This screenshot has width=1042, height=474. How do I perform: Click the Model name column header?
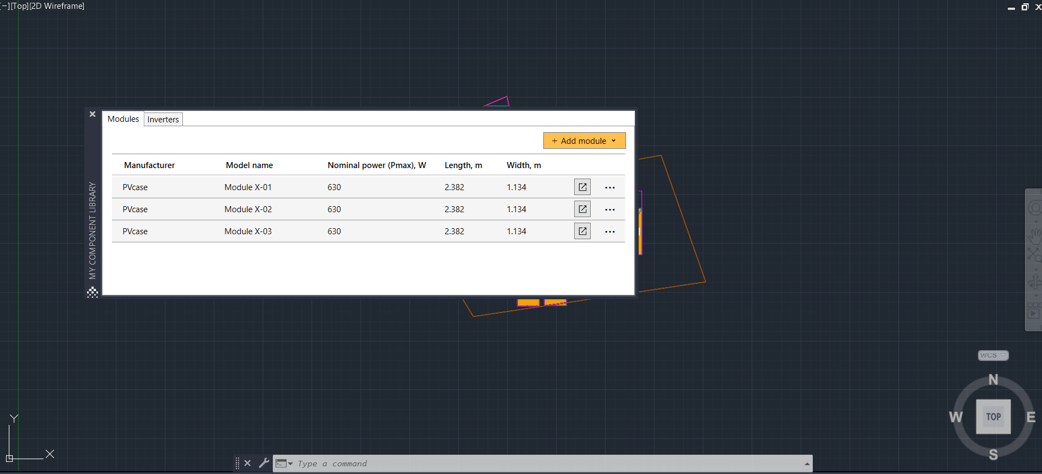(249, 165)
